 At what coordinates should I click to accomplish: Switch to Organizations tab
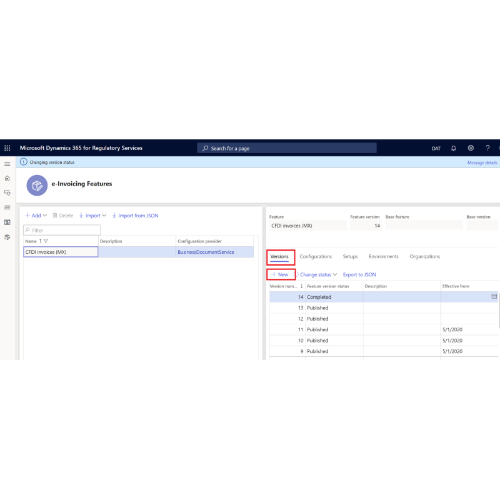tap(425, 256)
